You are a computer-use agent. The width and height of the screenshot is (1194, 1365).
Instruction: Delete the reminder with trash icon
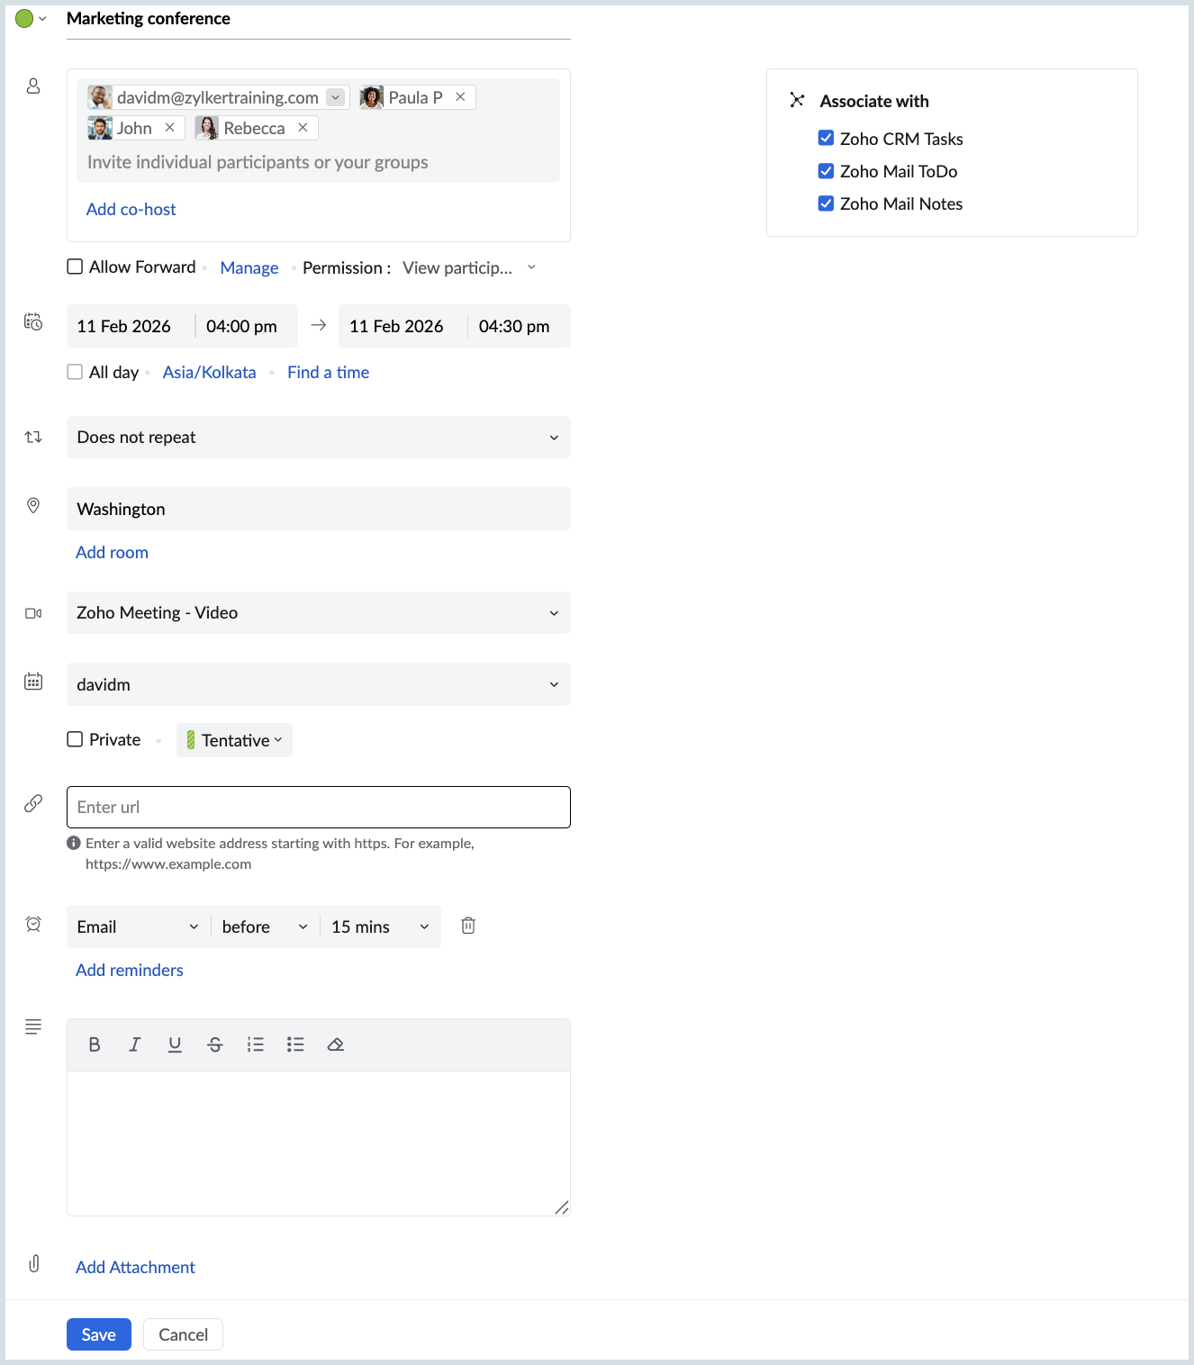click(x=468, y=926)
